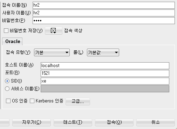Screen dimensions: 177x129
Task: Select the Oracle tab
Action: [x=12, y=41]
